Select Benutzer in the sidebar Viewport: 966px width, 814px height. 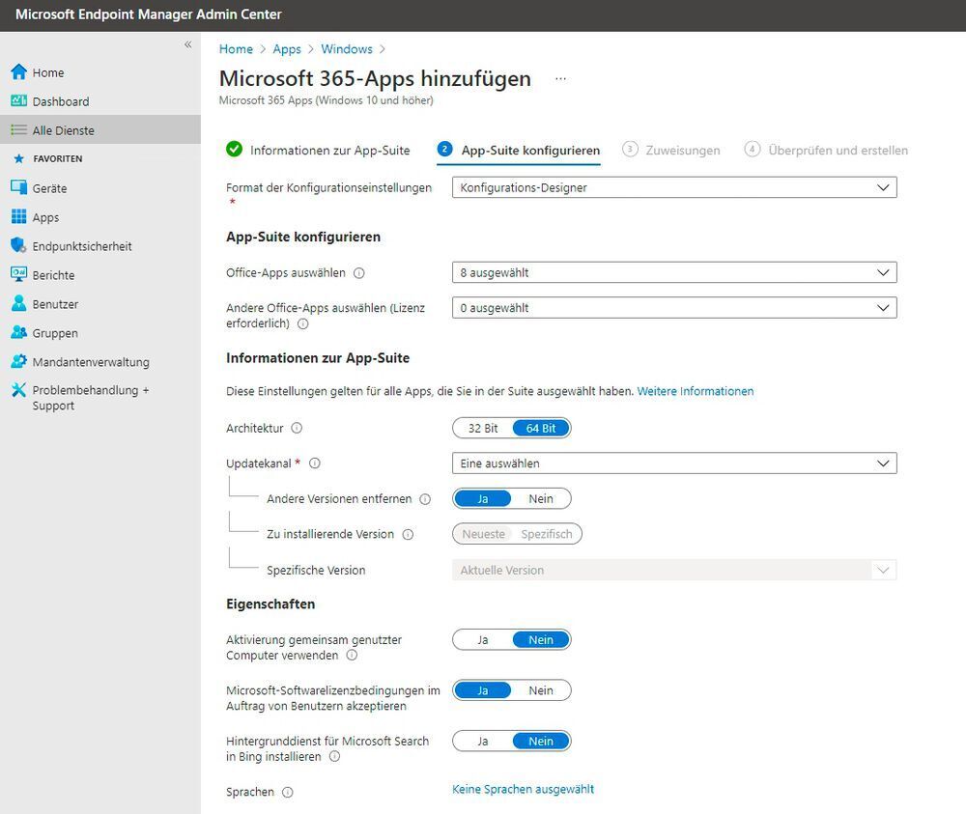[x=56, y=303]
